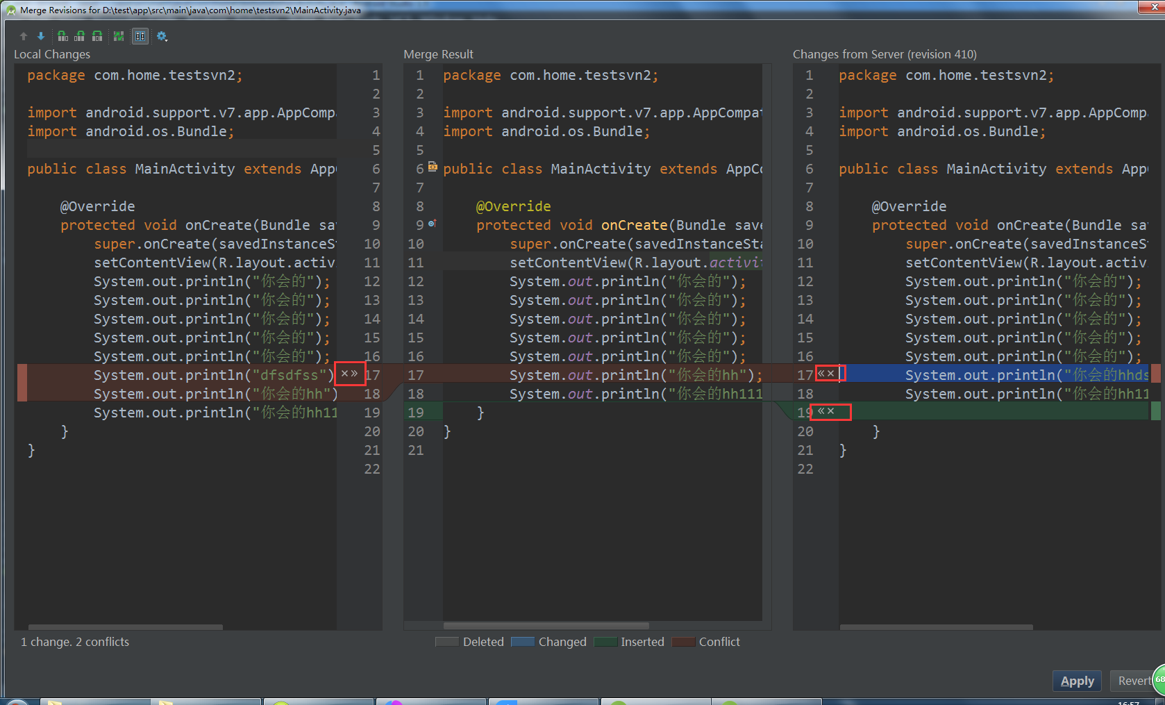Apply local dfsdfss change with » arrow
The height and width of the screenshot is (705, 1165).
[354, 374]
